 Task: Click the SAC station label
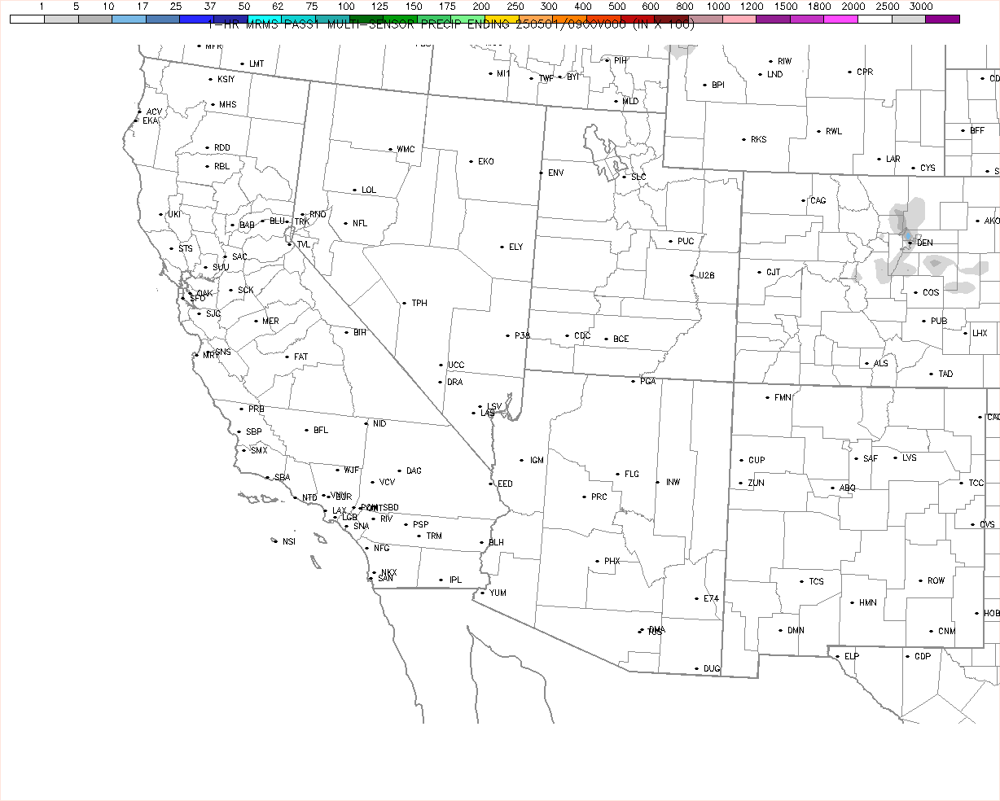coord(239,257)
